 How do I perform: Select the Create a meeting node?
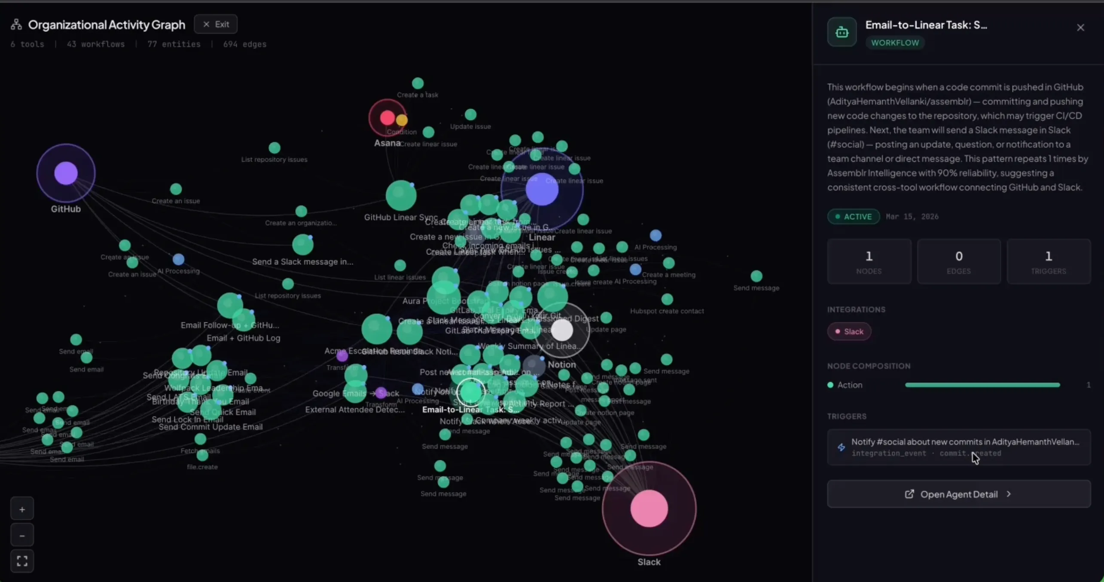669,263
